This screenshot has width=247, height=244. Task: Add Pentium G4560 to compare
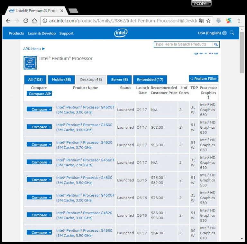coord(39,232)
